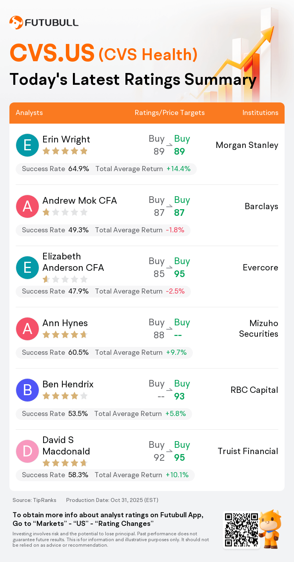294x562 pixels.
Task: Open the Truist Financial institution name
Action: (248, 451)
